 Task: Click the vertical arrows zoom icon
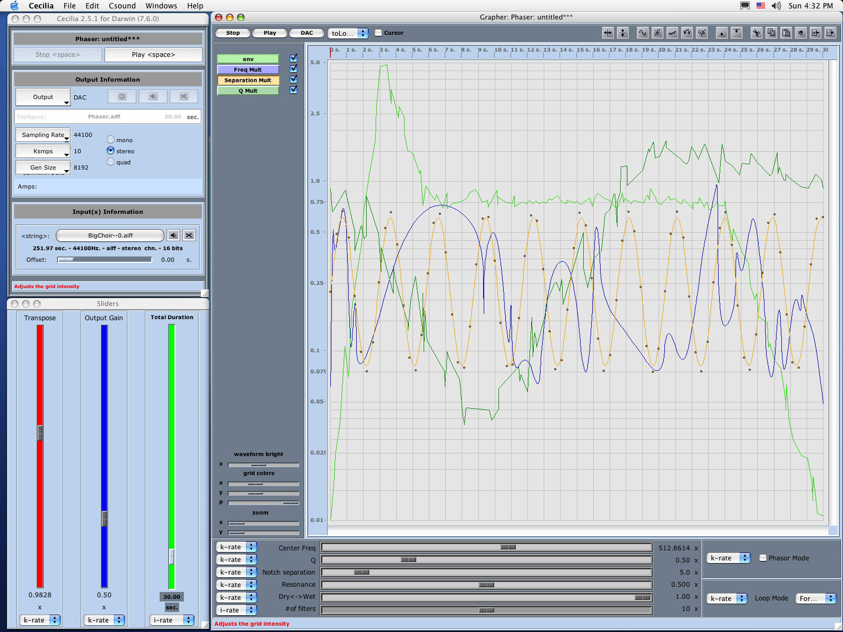pos(623,33)
